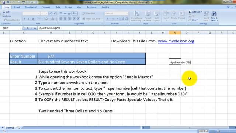Image resolution: width=236 pixels, height=133 pixels.
Task: Click the Align Text Right icon
Action: tap(69, 18)
